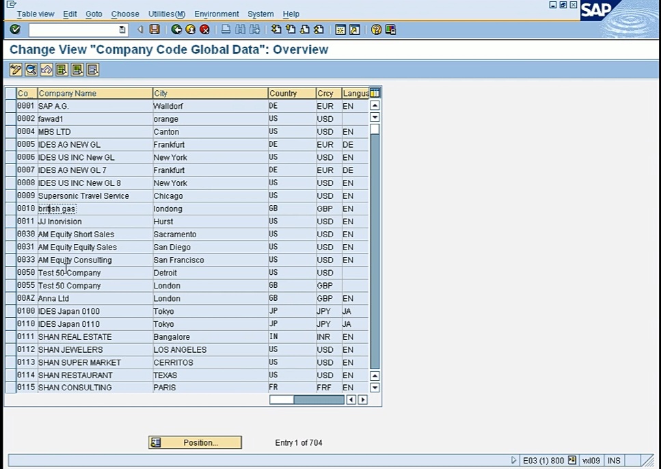The width and height of the screenshot is (661, 469).
Task: Open the Utilities(M) menu
Action: point(167,14)
